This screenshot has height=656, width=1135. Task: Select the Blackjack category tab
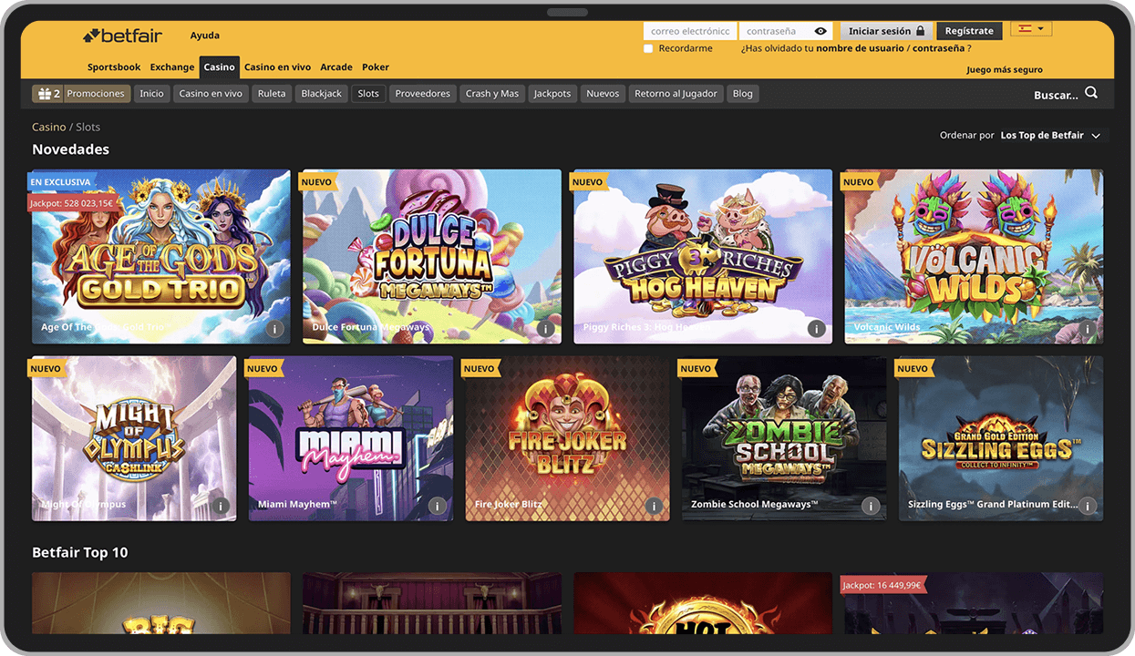point(321,92)
